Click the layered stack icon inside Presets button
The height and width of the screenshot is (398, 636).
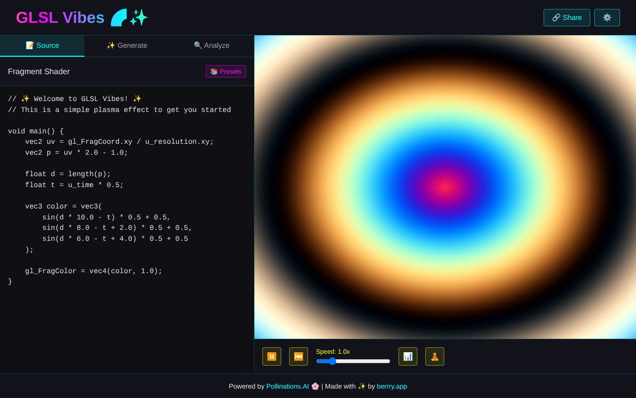[x=214, y=71]
